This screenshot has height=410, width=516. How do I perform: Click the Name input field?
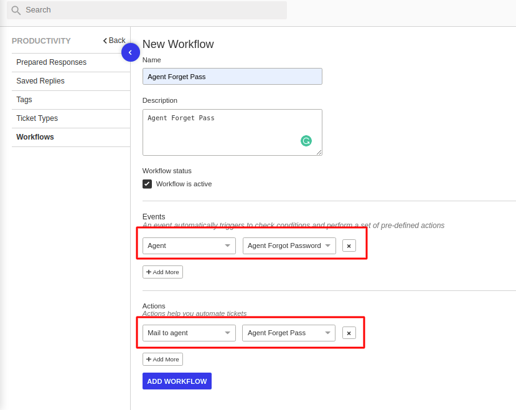232,76
